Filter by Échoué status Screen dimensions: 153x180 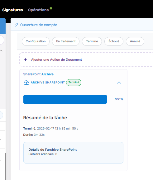(114, 41)
